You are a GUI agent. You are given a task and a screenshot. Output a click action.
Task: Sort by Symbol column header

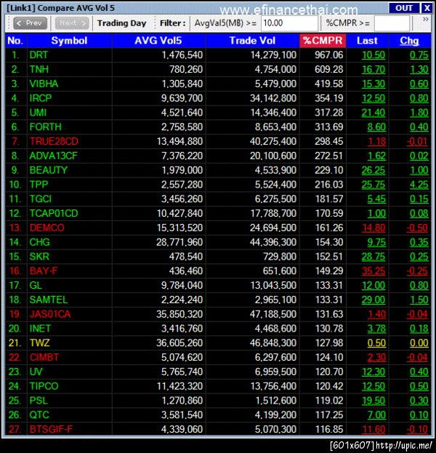(x=69, y=41)
